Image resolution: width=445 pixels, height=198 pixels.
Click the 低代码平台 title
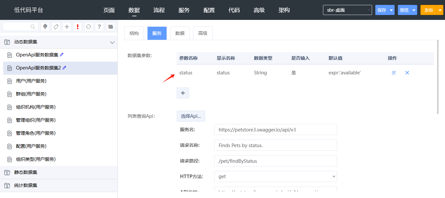pyautogui.click(x=28, y=10)
